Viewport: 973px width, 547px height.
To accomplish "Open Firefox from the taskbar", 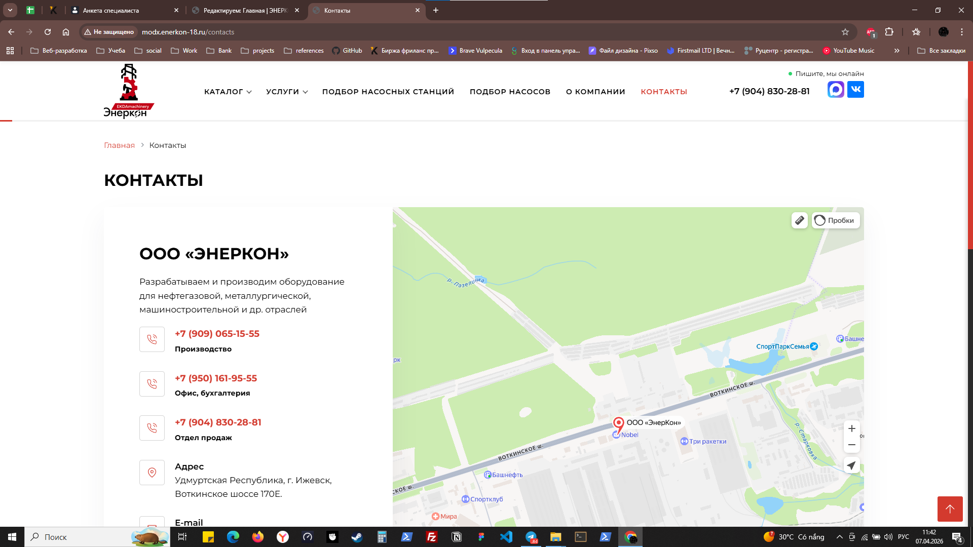I will 258,537.
